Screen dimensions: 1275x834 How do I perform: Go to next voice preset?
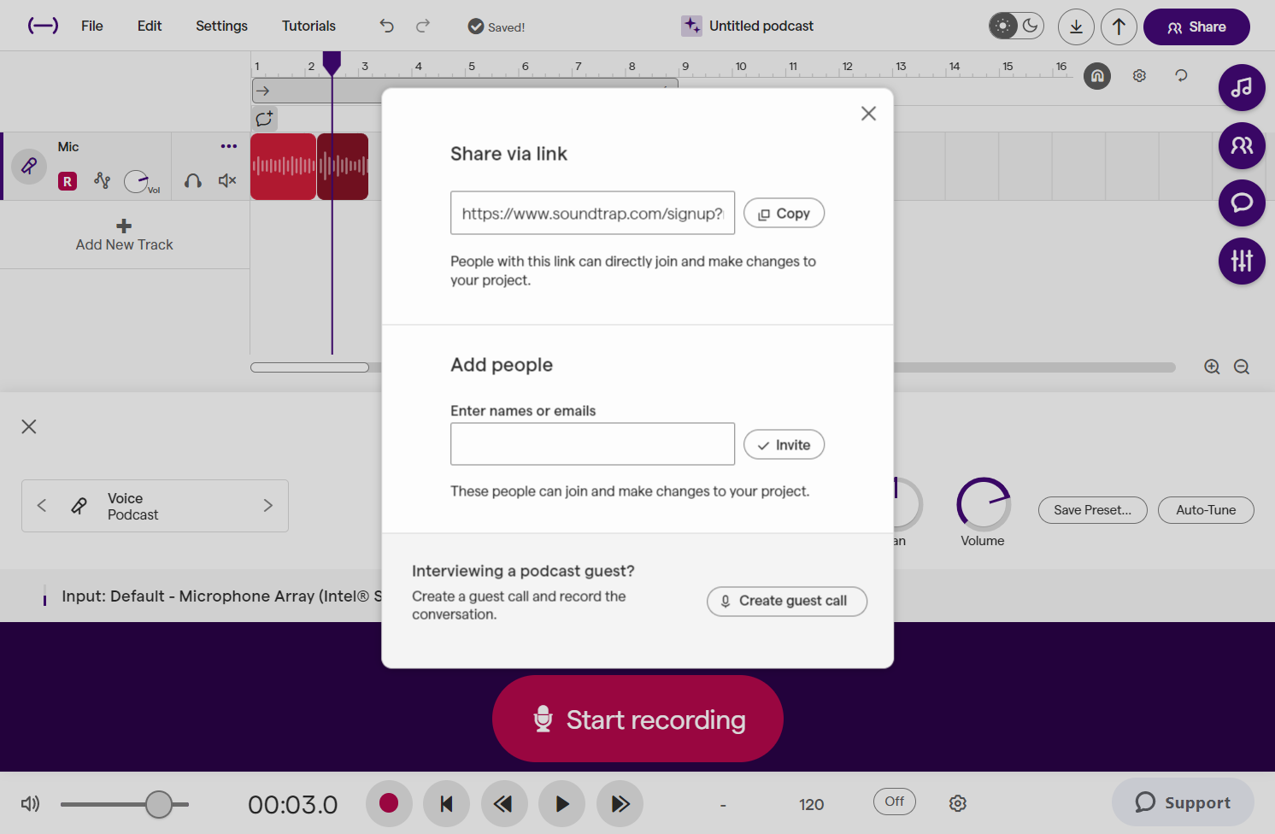tap(268, 505)
